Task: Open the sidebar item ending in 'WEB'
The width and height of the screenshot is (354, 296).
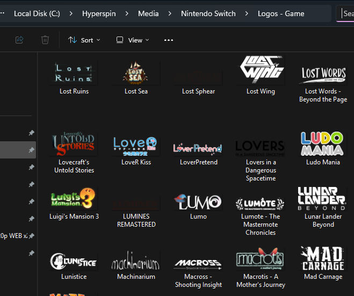Action: tap(14, 236)
